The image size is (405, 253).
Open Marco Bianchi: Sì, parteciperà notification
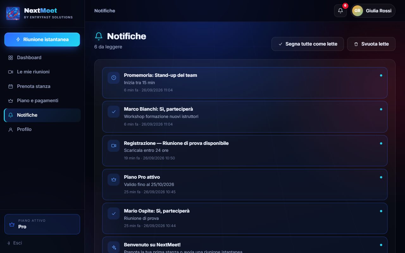point(245,116)
